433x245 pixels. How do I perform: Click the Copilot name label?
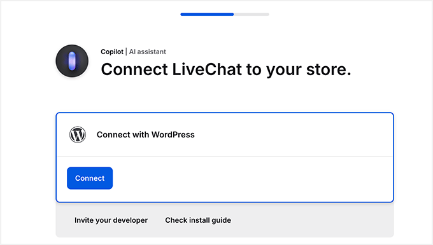pyautogui.click(x=112, y=52)
